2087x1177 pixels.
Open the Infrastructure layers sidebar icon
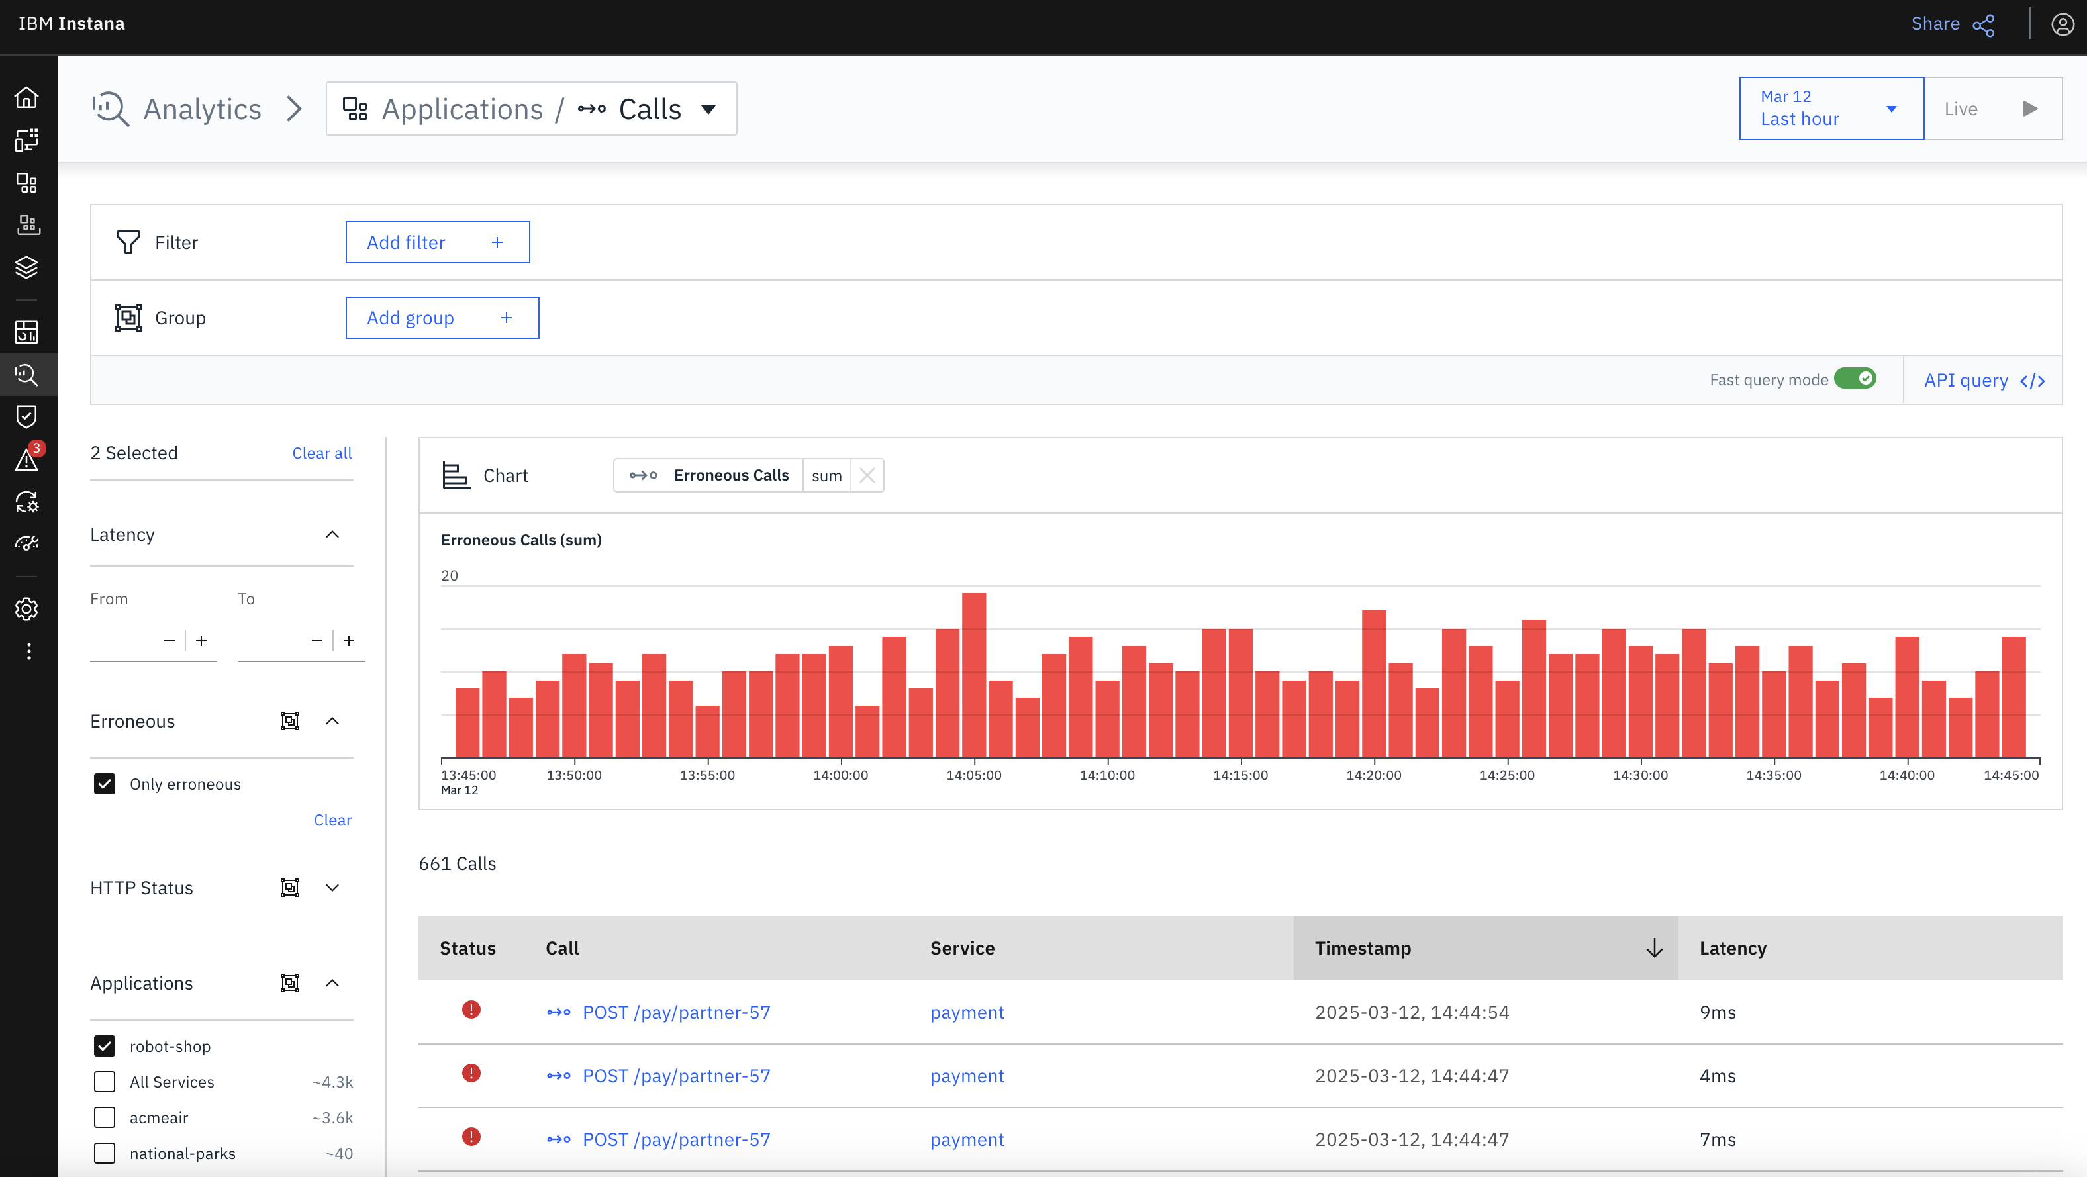26,267
